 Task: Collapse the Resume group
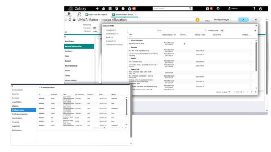(x=129, y=47)
